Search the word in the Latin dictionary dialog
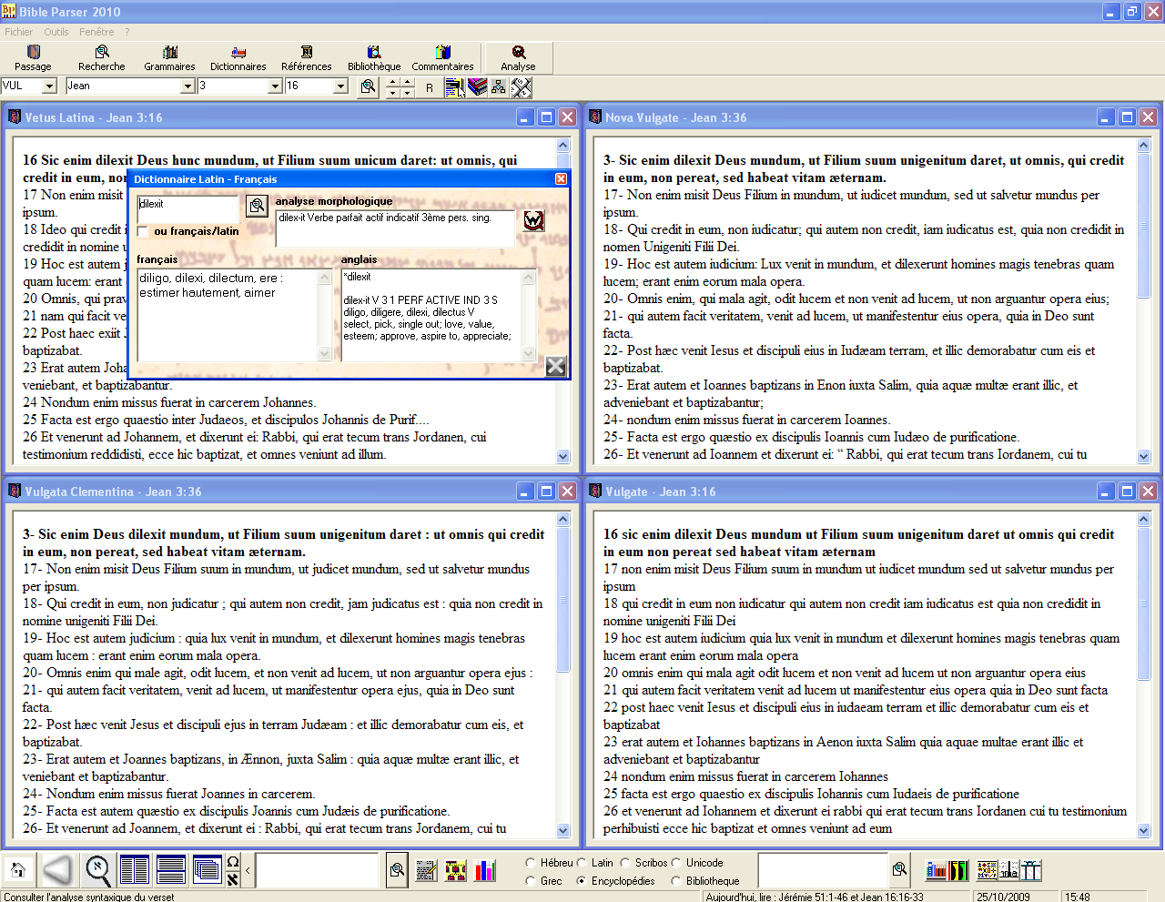The width and height of the screenshot is (1165, 902). click(258, 207)
